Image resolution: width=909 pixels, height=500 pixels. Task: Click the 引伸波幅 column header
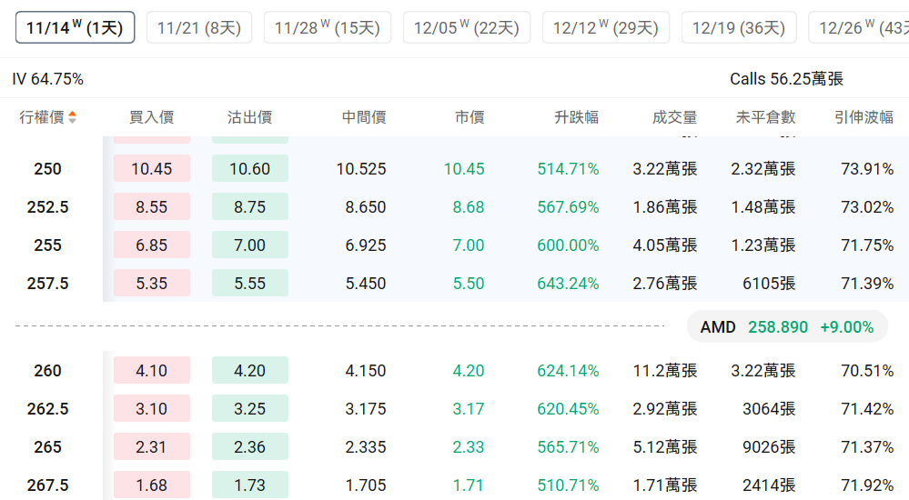(864, 117)
